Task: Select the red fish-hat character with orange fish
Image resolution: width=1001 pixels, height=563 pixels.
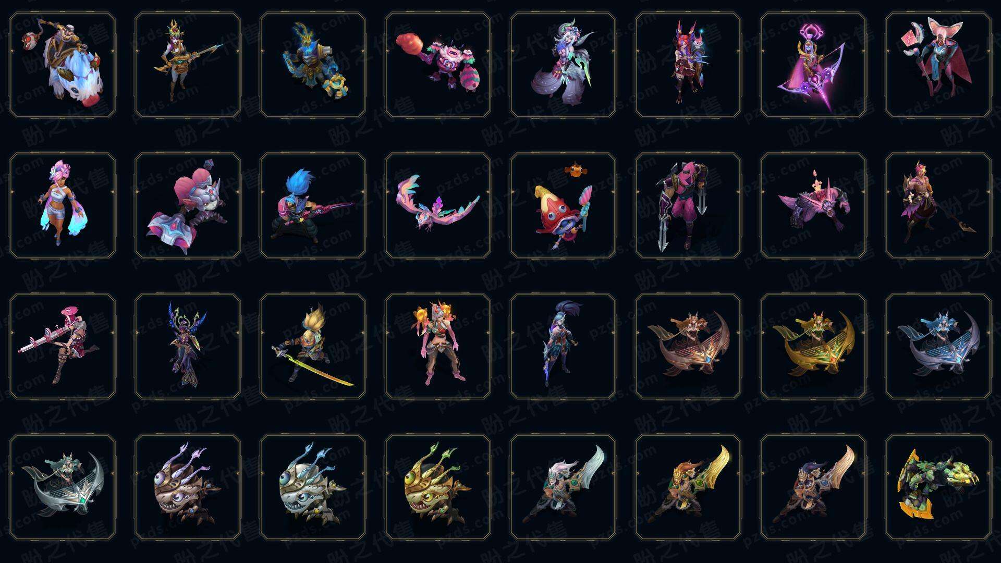Action: coord(563,205)
